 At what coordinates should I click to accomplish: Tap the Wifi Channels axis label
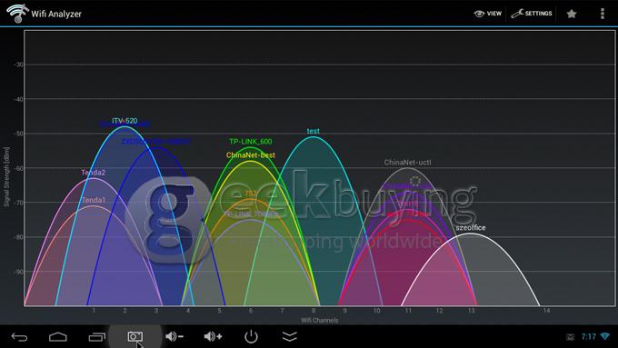320,320
